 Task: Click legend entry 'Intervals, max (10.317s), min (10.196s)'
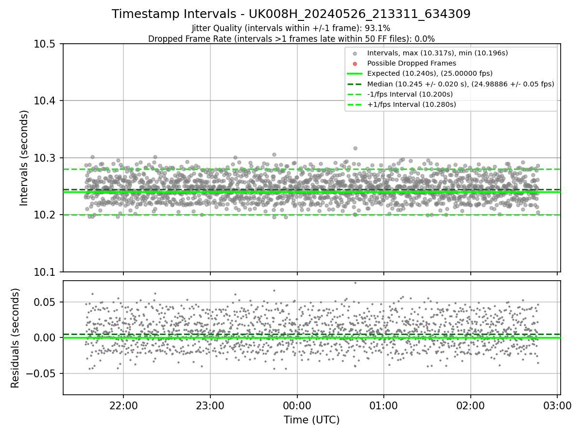[x=438, y=53]
